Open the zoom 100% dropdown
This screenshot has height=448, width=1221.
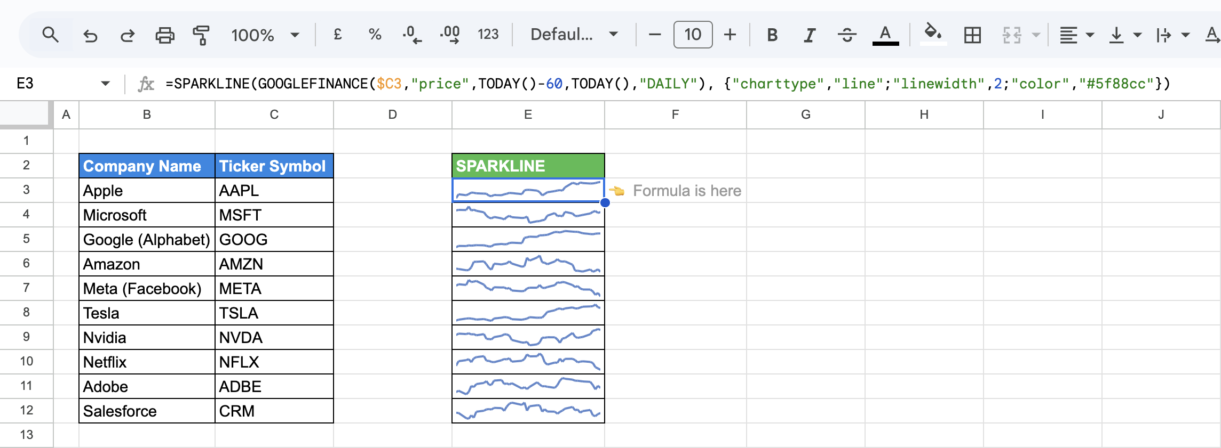click(265, 35)
